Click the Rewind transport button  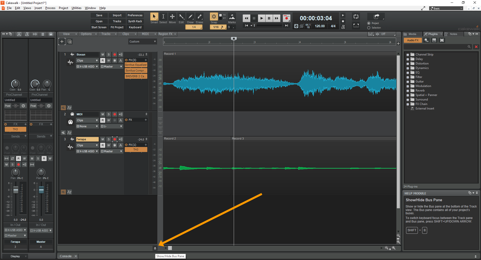tap(247, 18)
